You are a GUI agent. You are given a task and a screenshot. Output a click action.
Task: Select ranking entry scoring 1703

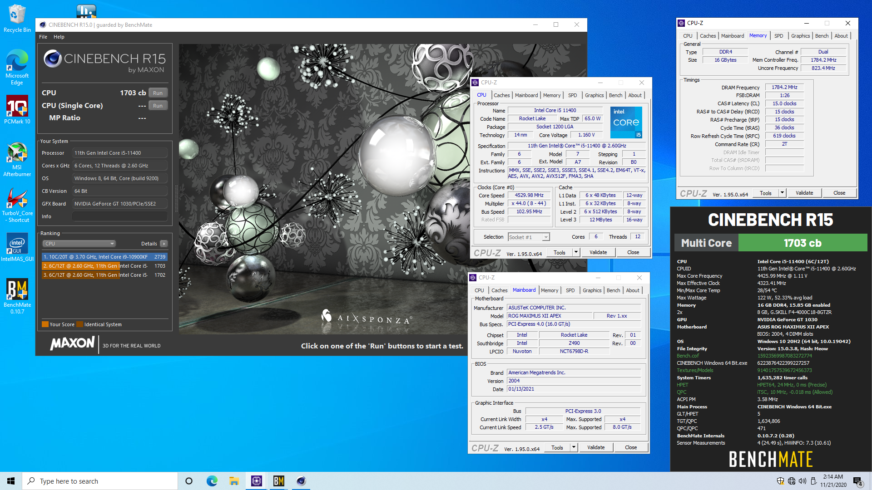(104, 266)
